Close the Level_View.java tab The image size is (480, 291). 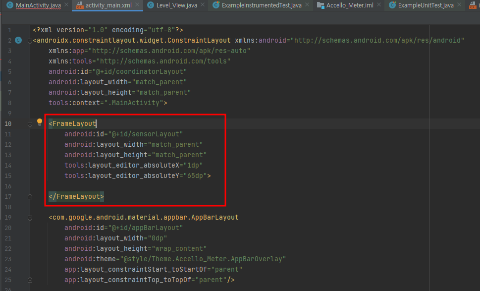203,5
